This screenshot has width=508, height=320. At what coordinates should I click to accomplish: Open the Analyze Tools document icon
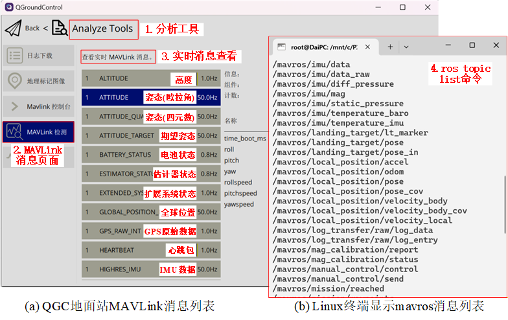(x=60, y=28)
